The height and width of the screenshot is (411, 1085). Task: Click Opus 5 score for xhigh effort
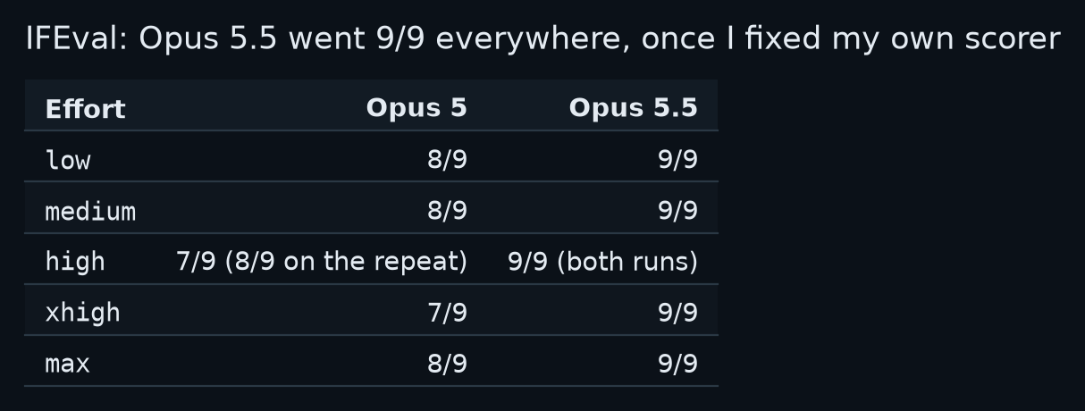447,313
